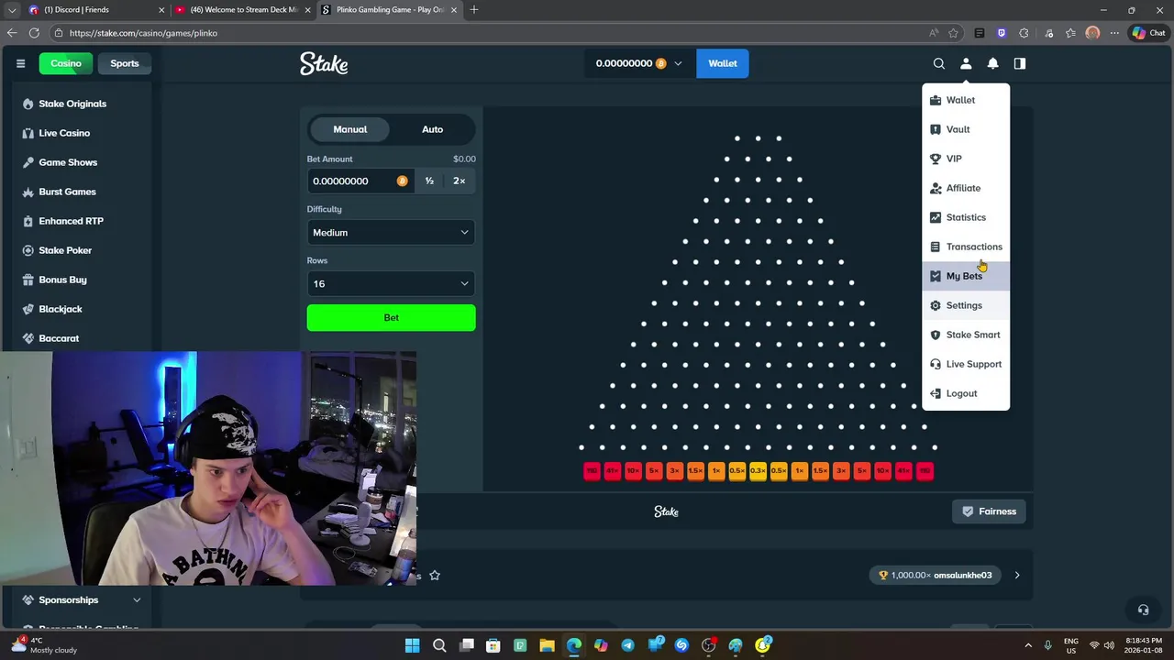Click the browser favorites star icon
The height and width of the screenshot is (660, 1174).
click(954, 33)
